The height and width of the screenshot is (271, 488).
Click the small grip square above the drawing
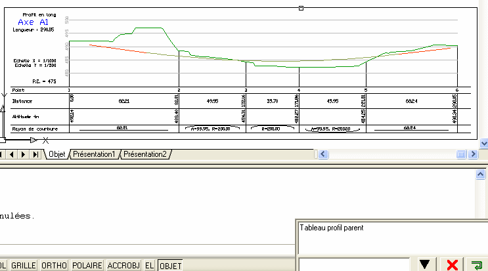pyautogui.click(x=301, y=8)
